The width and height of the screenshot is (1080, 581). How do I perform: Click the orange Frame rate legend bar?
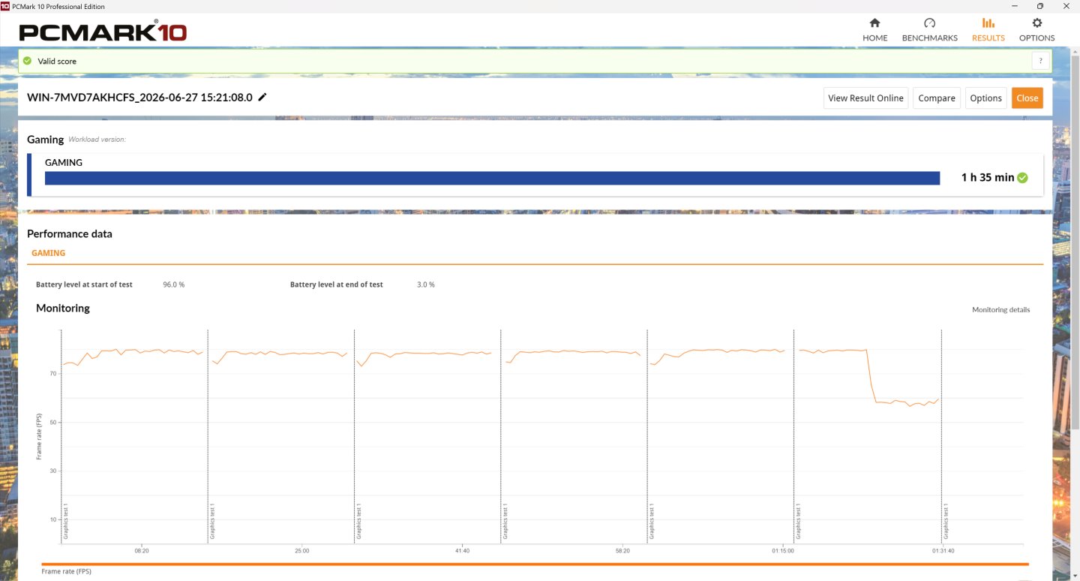[535, 564]
